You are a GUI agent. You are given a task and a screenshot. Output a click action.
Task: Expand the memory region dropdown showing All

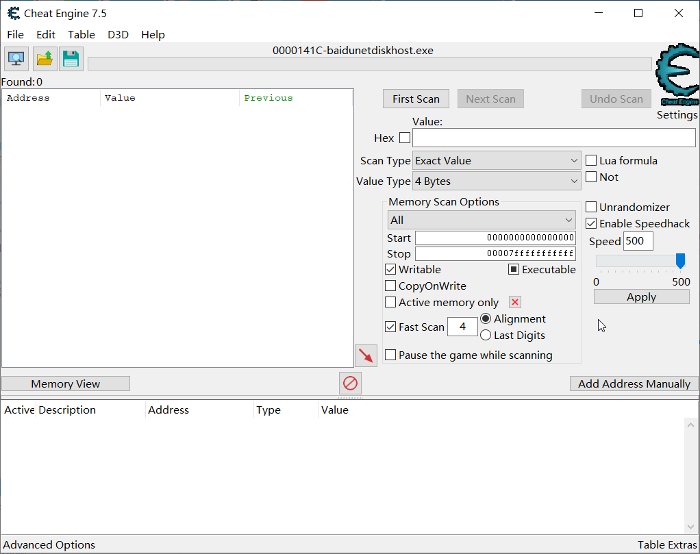(482, 220)
